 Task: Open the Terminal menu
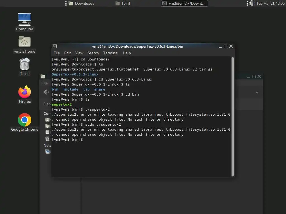[x=111, y=53]
